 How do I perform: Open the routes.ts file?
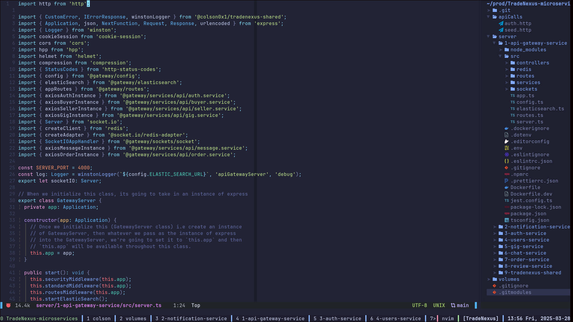point(529,115)
